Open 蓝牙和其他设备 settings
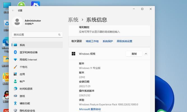The height and width of the screenshot is (112, 187). pos(37,52)
